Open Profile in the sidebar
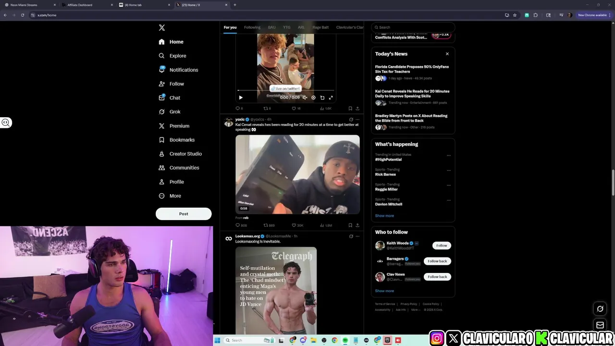The image size is (615, 346). [171, 182]
